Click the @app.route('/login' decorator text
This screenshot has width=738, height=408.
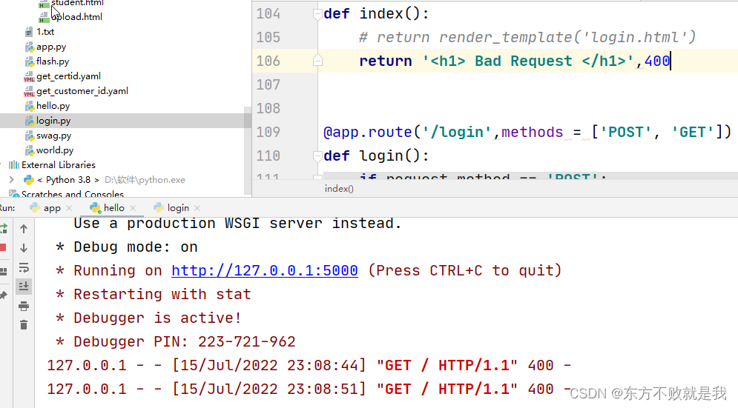coord(408,132)
